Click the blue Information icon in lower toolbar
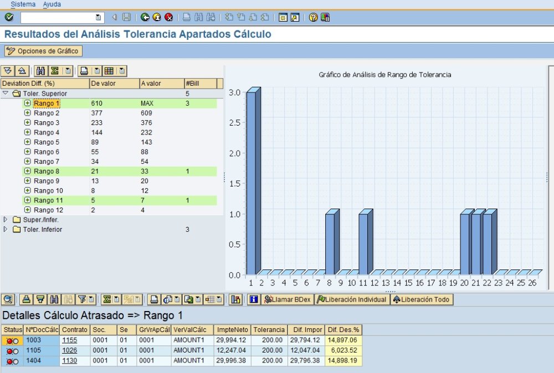Viewport: 554px width, 373px height. (254, 299)
